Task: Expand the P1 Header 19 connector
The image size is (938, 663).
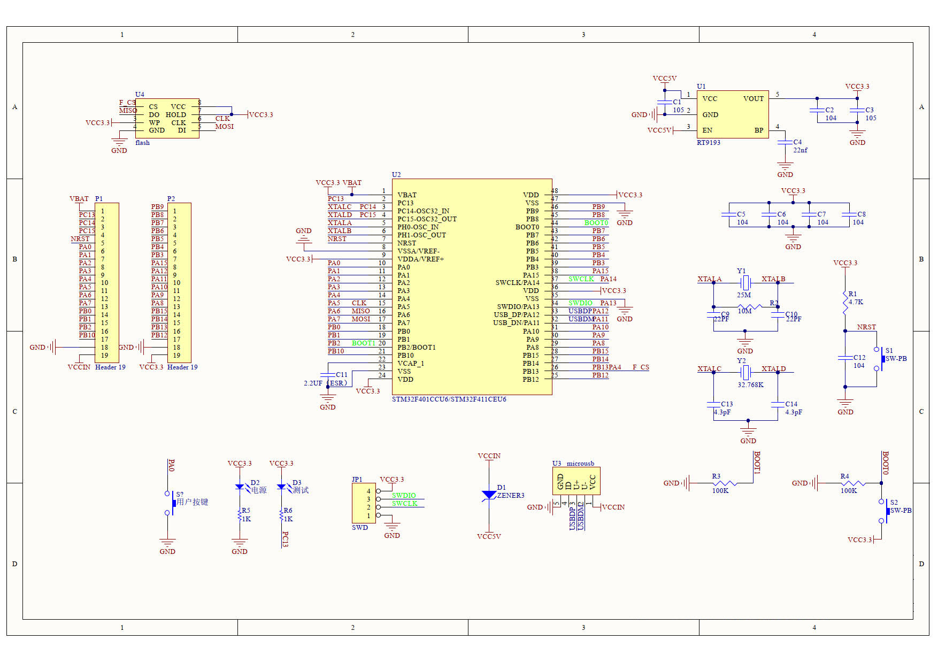Action: tap(107, 281)
